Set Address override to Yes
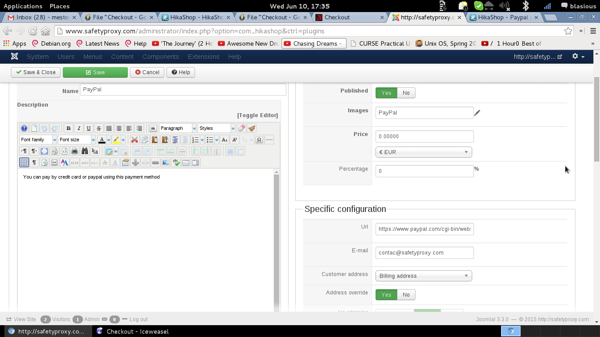 pyautogui.click(x=386, y=294)
